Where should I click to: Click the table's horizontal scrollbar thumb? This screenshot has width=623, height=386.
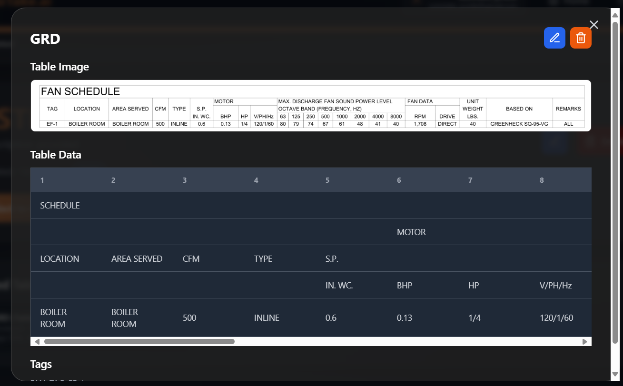tap(139, 342)
